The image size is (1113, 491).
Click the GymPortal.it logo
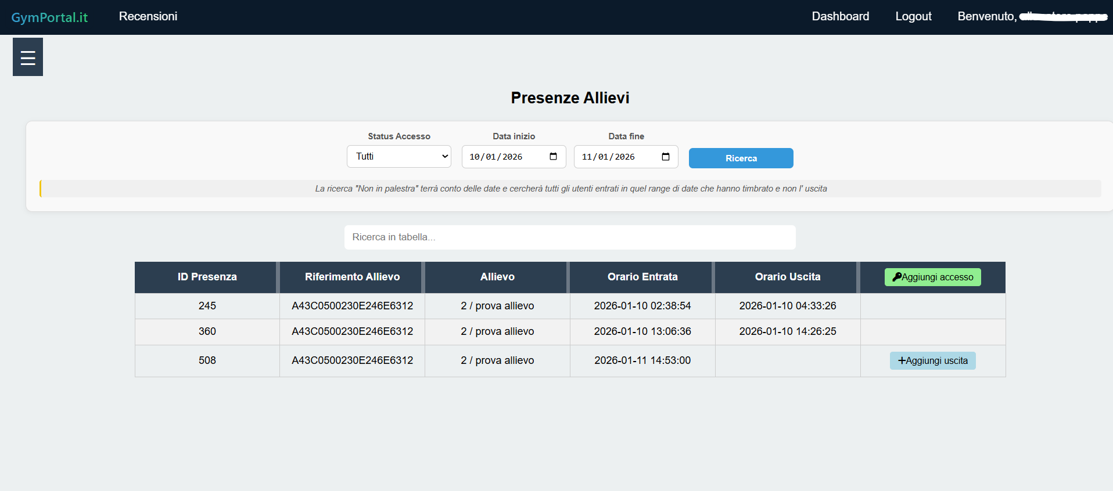pyautogui.click(x=49, y=17)
